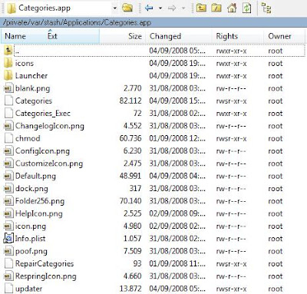Click the size value '1.057'
307x294 pixels.
133,239
